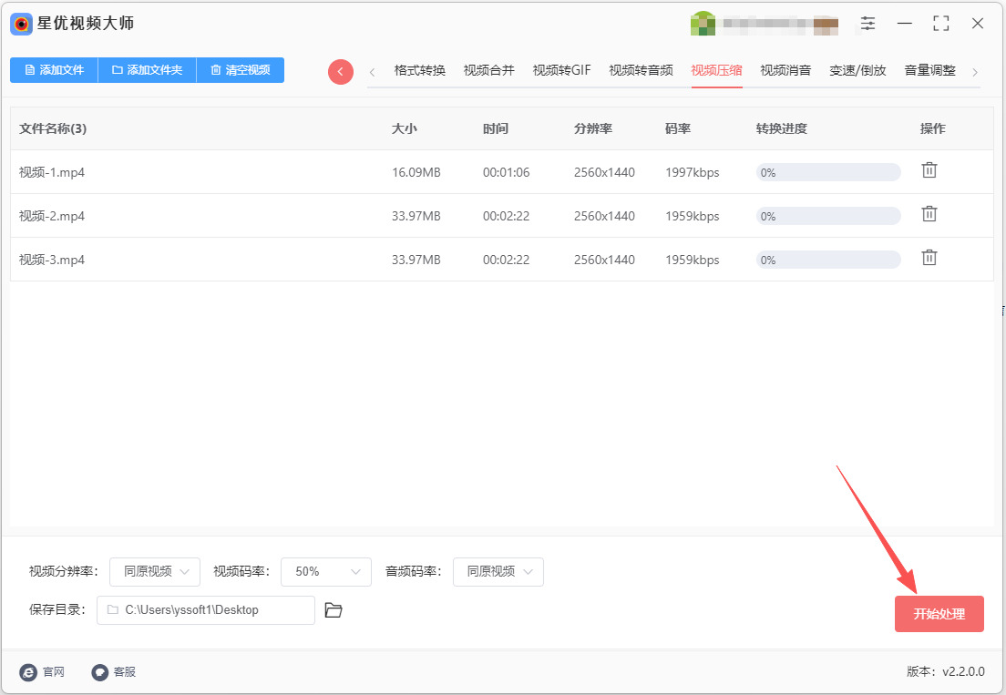Expand 视频分辨率 dropdown
1006x695 pixels.
[155, 571]
